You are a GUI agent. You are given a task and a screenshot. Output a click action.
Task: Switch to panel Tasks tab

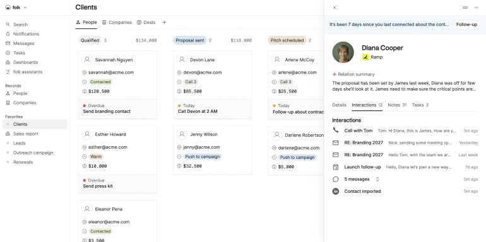[x=420, y=105]
